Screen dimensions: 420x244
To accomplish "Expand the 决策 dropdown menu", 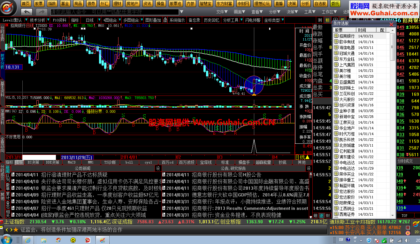I will coord(292,12).
